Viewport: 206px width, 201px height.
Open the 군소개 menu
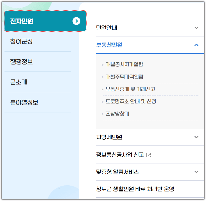tap(19, 82)
